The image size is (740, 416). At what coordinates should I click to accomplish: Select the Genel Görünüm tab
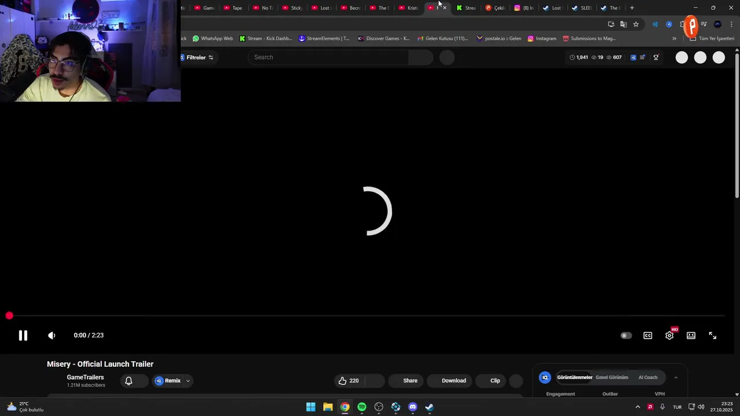612,377
